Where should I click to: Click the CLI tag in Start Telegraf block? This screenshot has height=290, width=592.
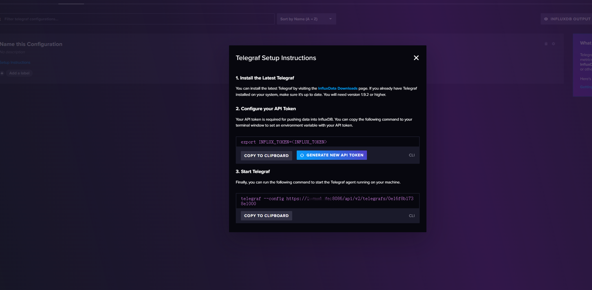pos(411,216)
